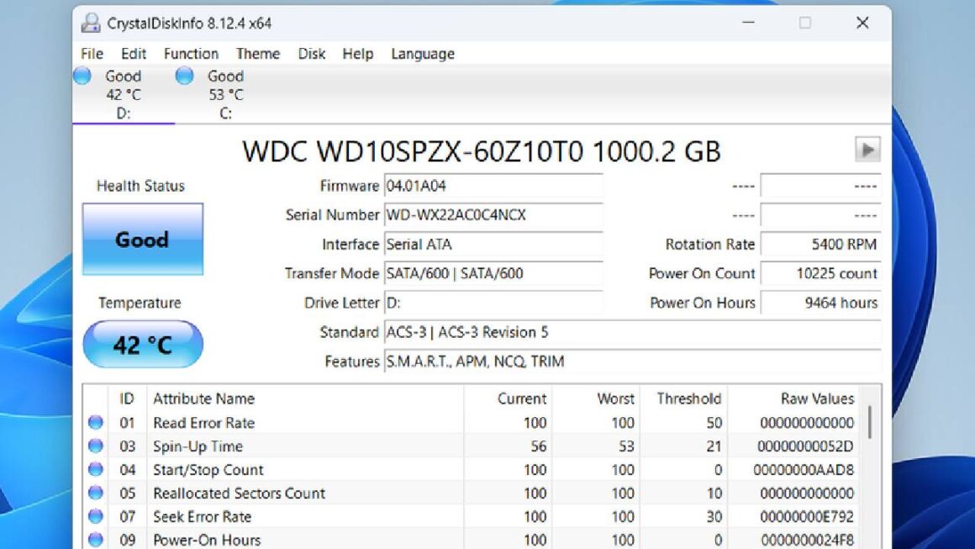
Task: Click raw value 00000000052D
Action: pyautogui.click(x=805, y=446)
